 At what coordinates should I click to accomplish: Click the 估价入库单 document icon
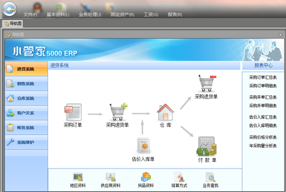[143, 145]
